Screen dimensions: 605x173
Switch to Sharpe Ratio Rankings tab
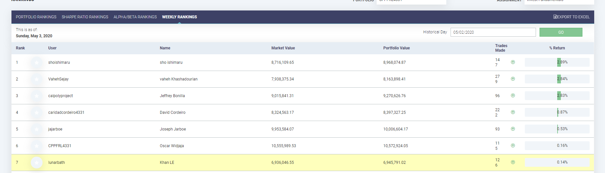[85, 17]
